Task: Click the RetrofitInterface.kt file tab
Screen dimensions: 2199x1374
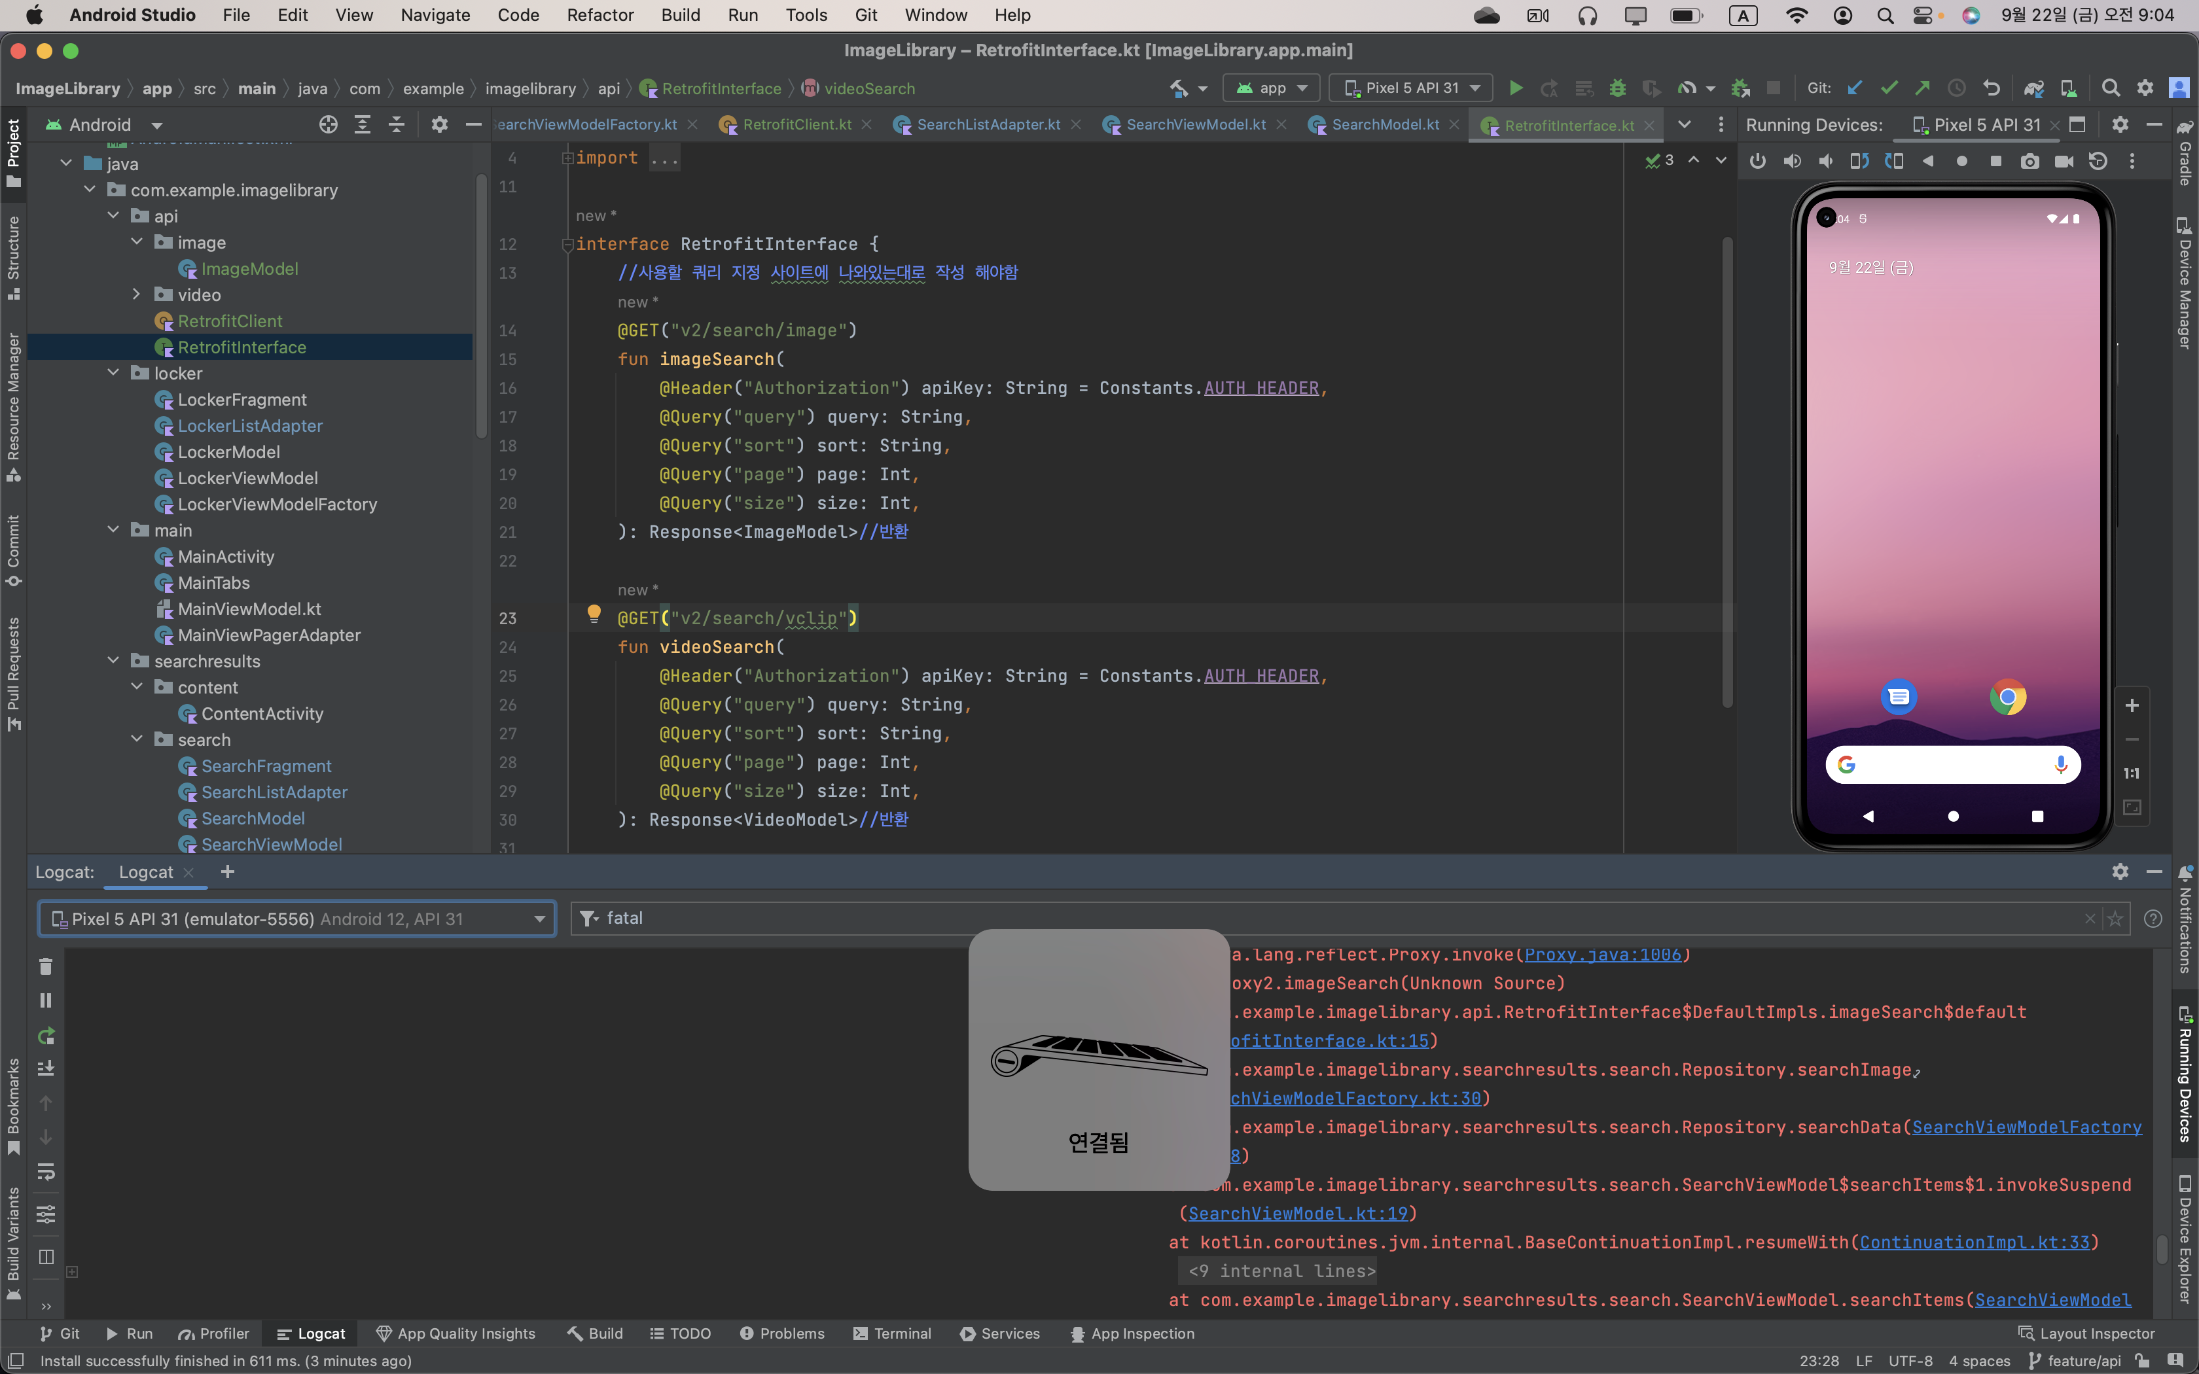Action: (x=1567, y=125)
